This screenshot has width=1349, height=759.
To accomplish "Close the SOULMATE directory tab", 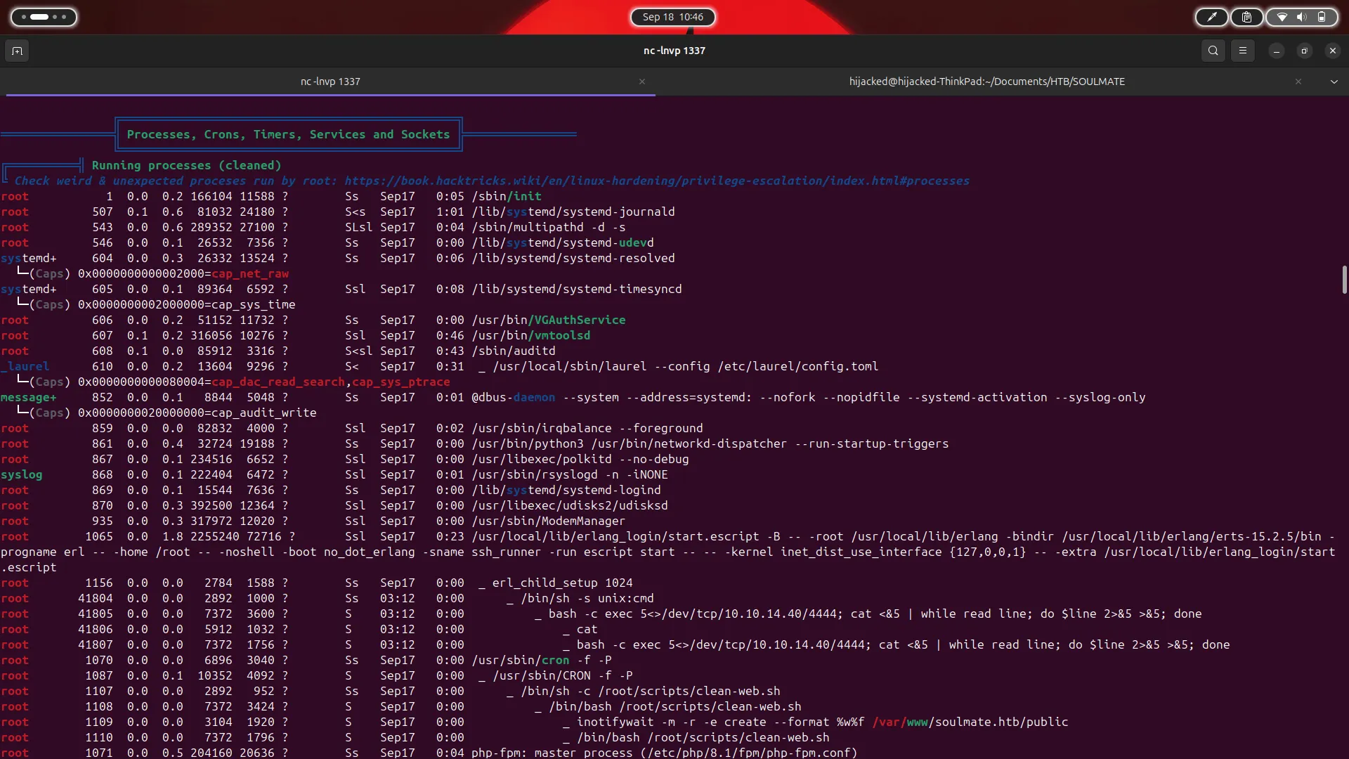I will coord(1298,82).
